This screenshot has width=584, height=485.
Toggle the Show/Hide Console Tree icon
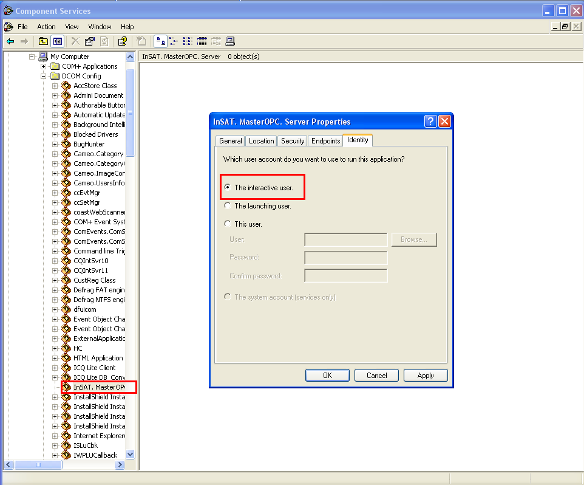57,41
